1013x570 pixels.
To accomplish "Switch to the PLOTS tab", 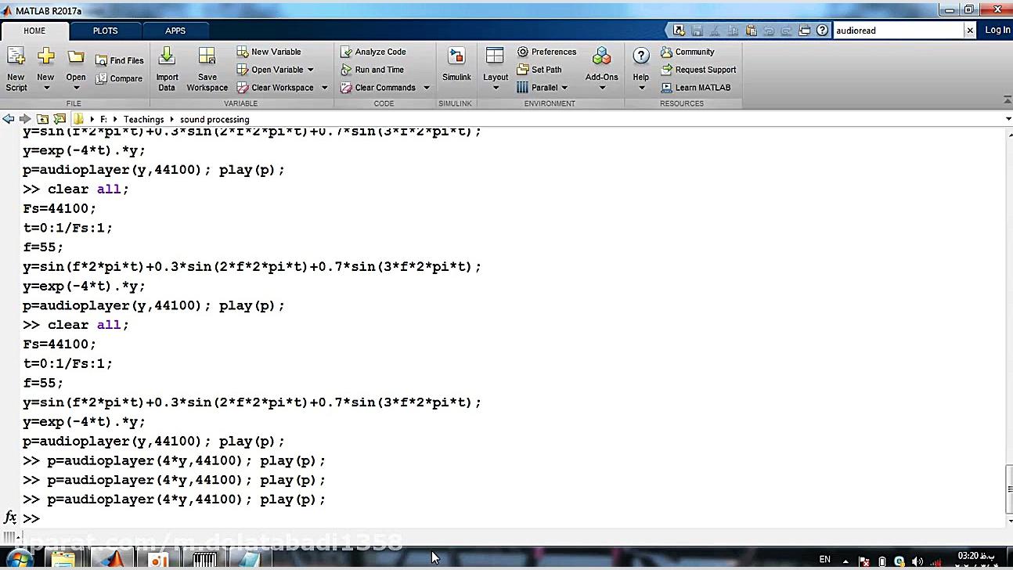I will [106, 31].
